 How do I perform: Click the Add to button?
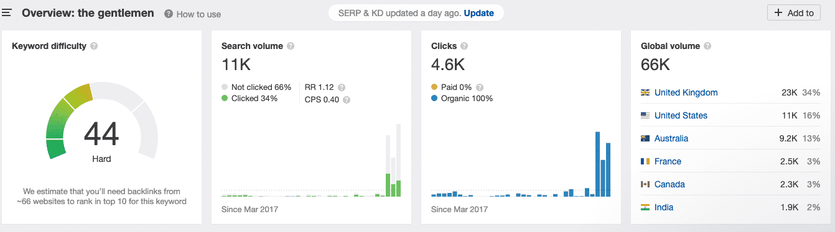[x=795, y=13]
